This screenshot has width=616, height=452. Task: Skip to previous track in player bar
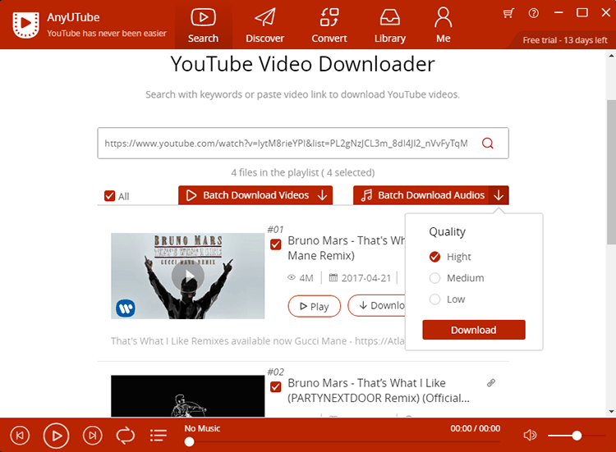20,436
